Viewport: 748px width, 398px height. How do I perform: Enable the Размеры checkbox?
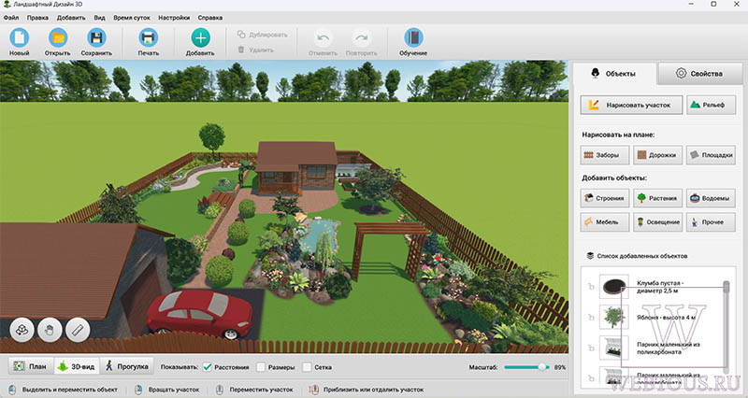261,367
